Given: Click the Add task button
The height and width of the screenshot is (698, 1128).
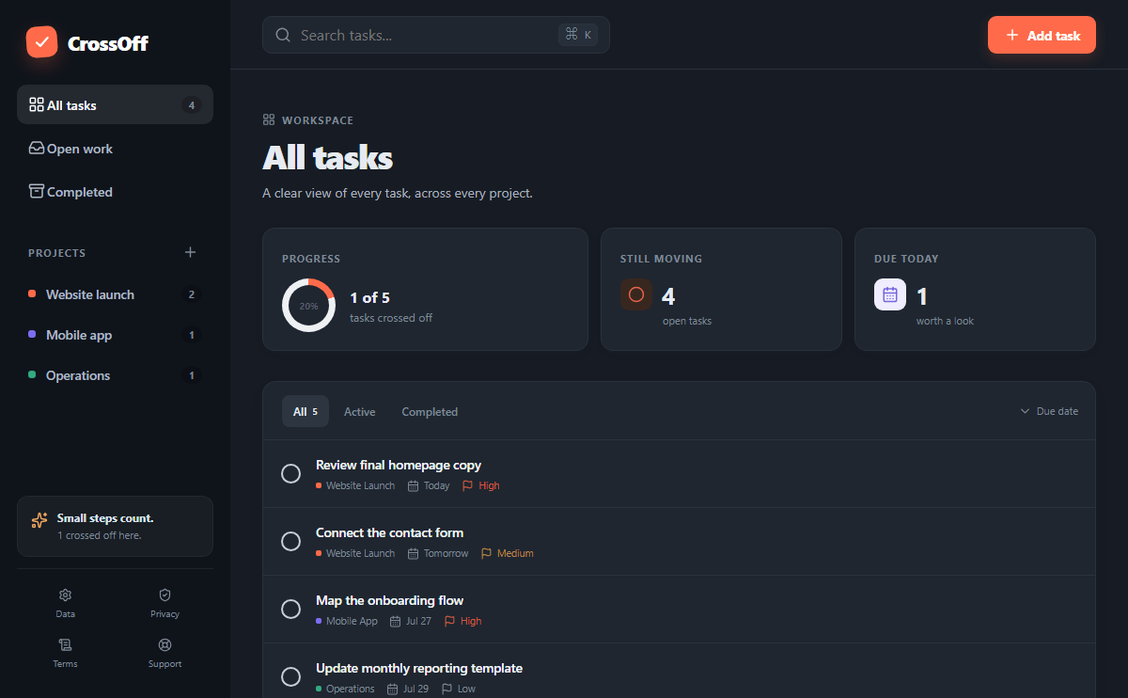Looking at the screenshot, I should 1042,35.
